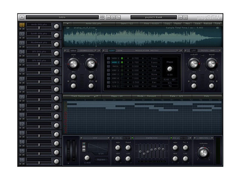Open the LFO-1 destination dropdown showing Pan
The height and width of the screenshot is (180, 241).
coord(154,82)
